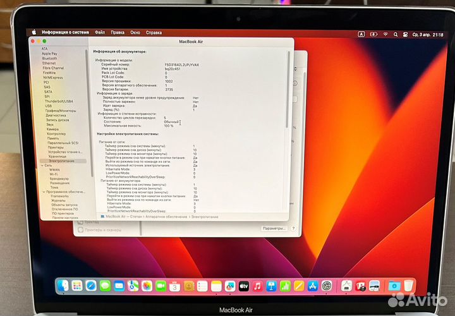The width and height of the screenshot is (455, 316).
Task: Open Control Center in menu bar
Action: pyautogui.click(x=405, y=34)
